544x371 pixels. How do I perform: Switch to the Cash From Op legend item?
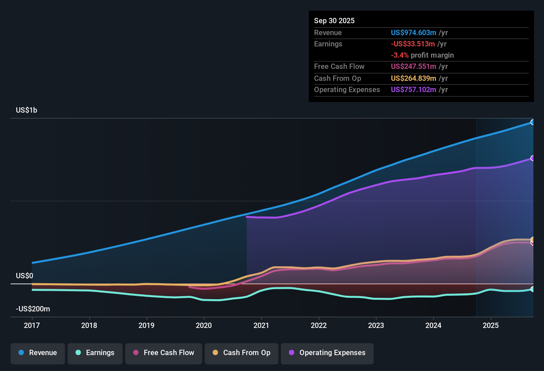coord(241,353)
